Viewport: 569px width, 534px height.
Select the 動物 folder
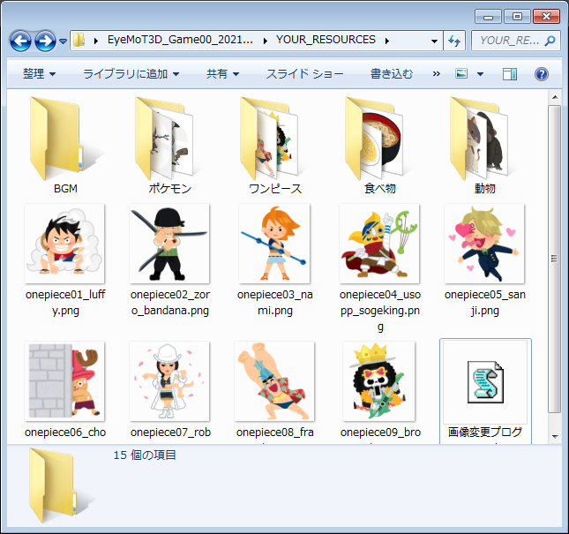[480, 138]
